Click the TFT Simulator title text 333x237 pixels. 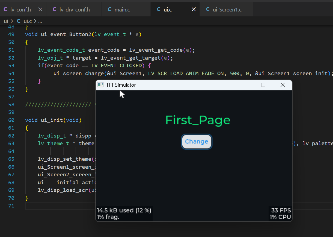coord(121,85)
